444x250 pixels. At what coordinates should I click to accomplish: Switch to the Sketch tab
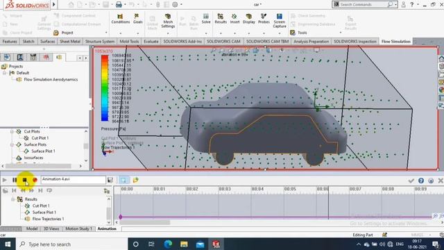coord(28,42)
